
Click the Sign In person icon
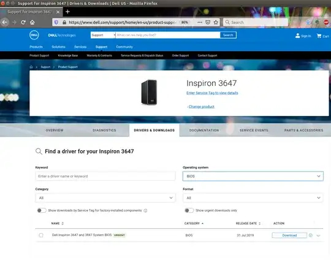pyautogui.click(x=297, y=36)
